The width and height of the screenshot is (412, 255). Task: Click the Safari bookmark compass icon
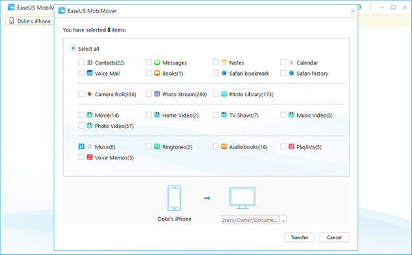[224, 73]
